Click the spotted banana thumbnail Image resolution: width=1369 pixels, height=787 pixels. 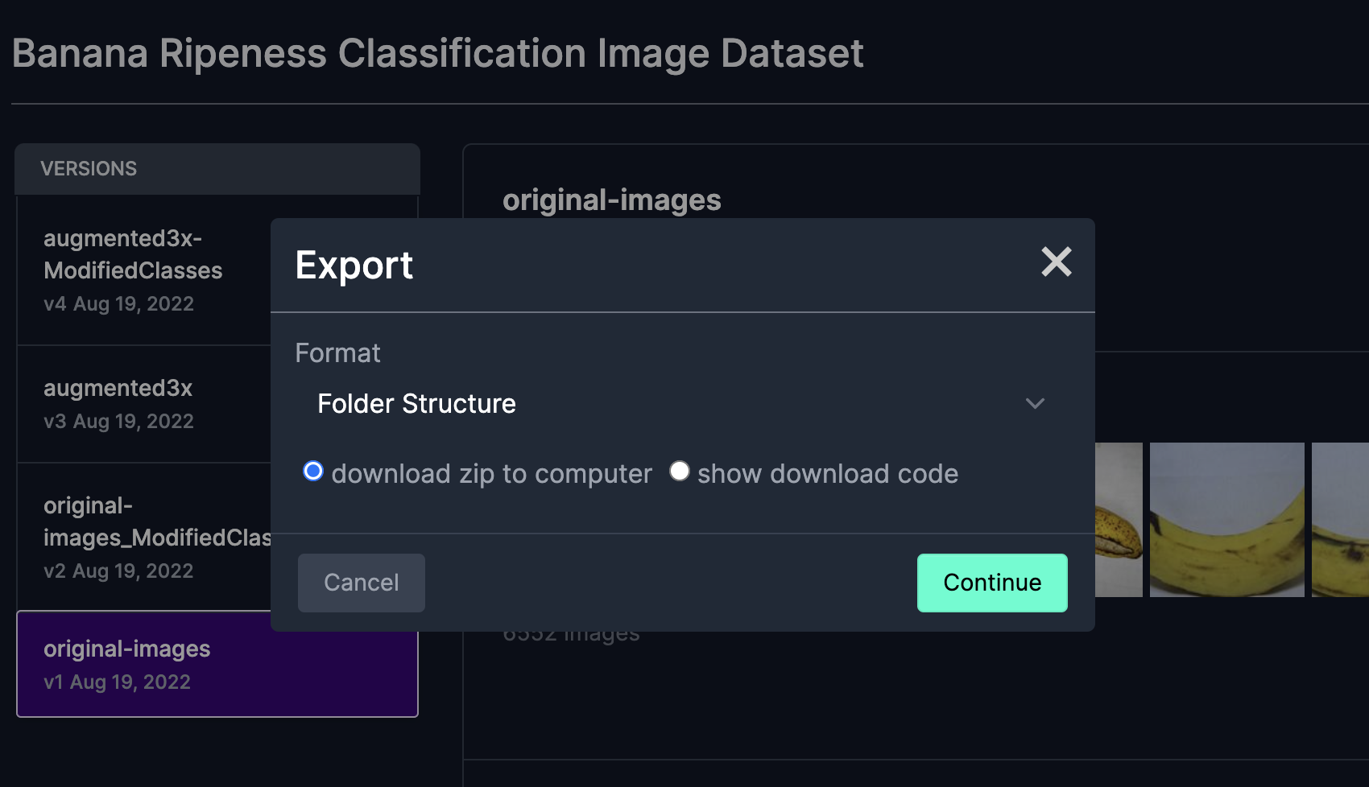(1226, 519)
